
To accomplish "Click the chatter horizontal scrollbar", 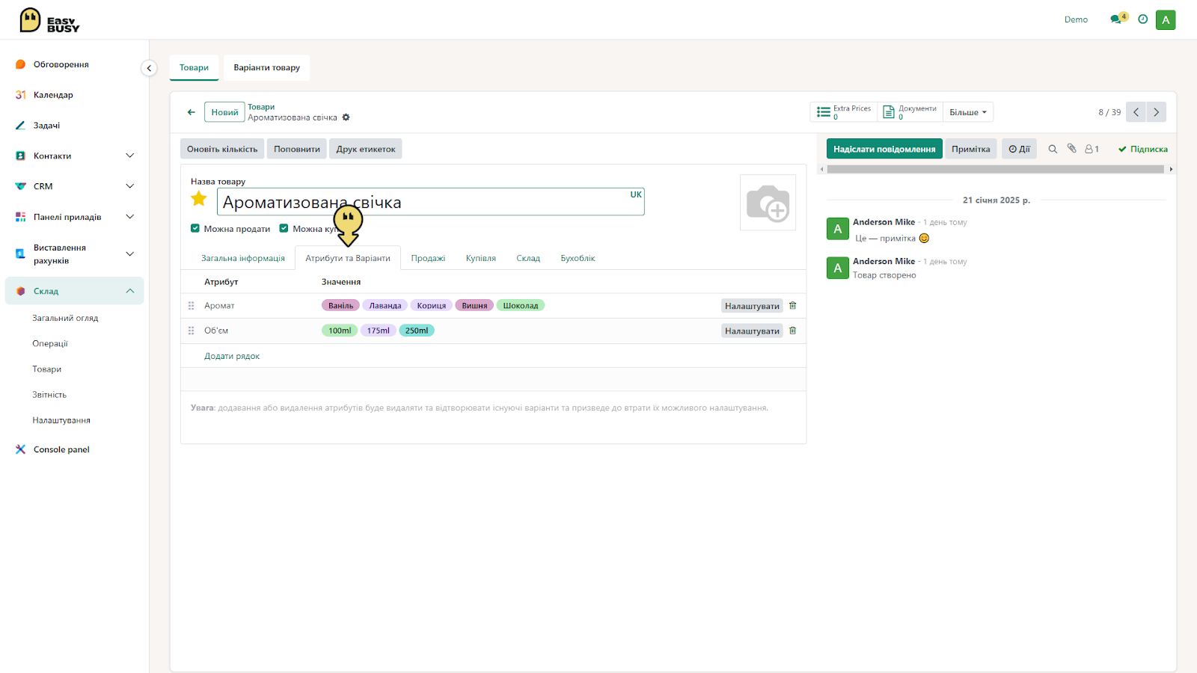I will click(x=995, y=169).
